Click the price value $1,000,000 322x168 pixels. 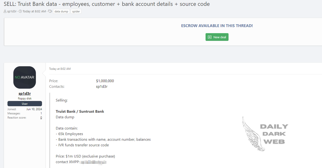tap(105, 81)
